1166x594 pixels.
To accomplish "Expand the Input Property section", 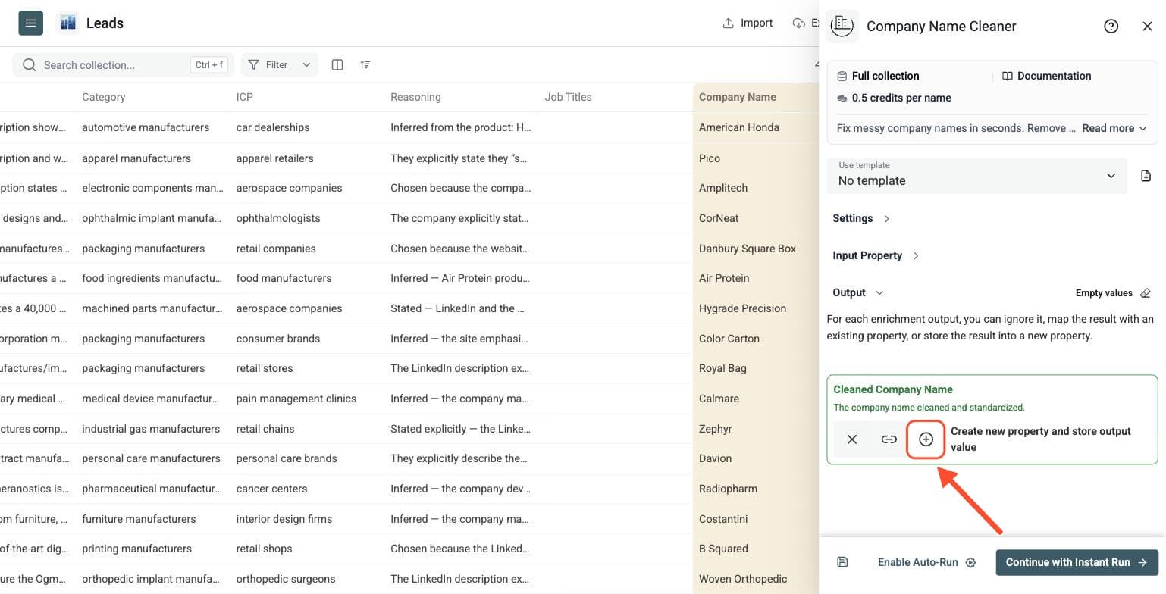I will (876, 256).
